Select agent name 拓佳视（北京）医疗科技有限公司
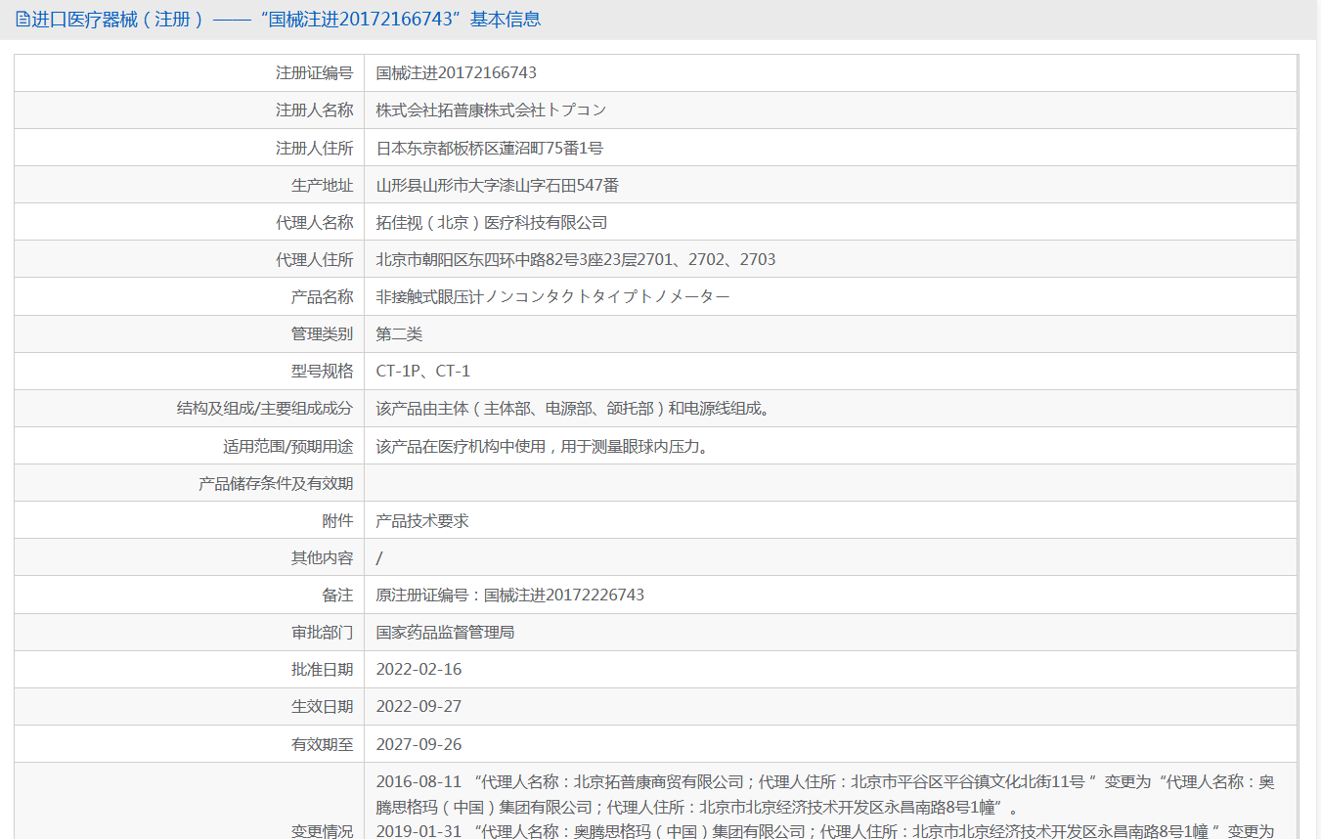1321x839 pixels. tap(492, 222)
